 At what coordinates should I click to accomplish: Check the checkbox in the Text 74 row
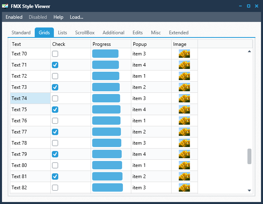(x=55, y=98)
